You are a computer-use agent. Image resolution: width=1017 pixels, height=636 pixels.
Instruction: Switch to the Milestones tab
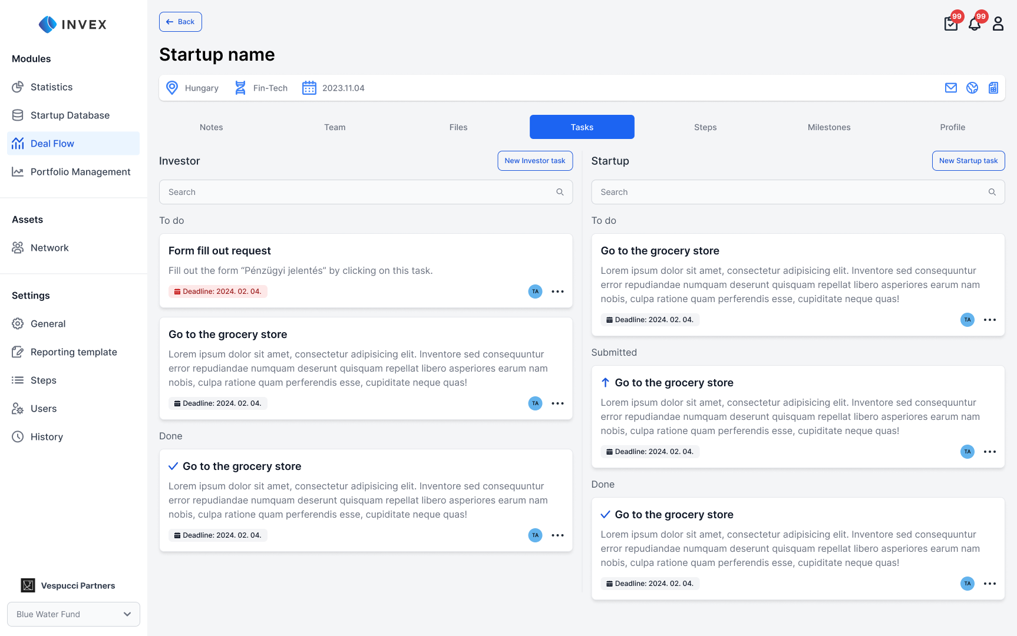828,127
